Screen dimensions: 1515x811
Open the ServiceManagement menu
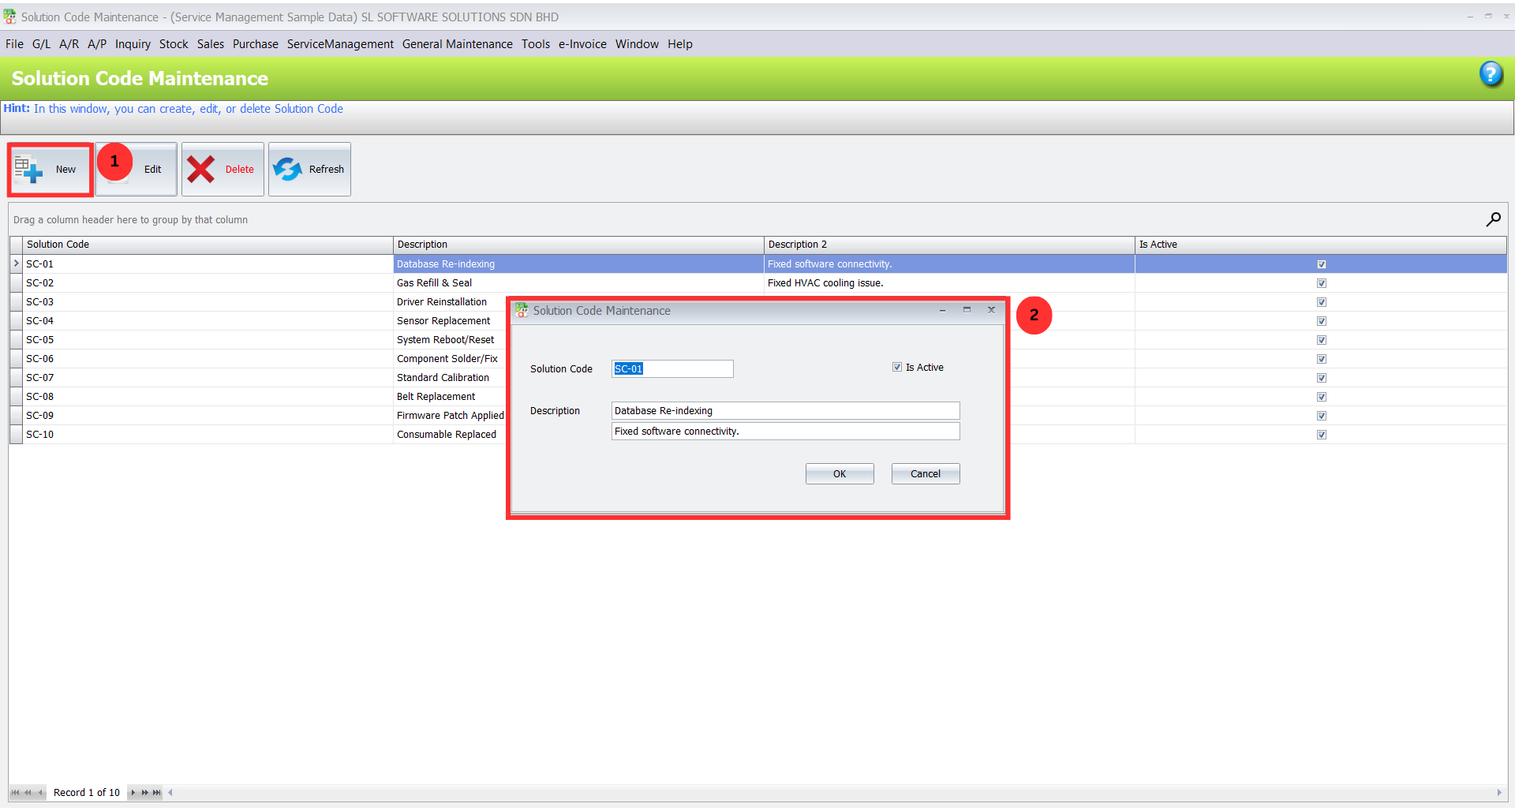tap(340, 44)
